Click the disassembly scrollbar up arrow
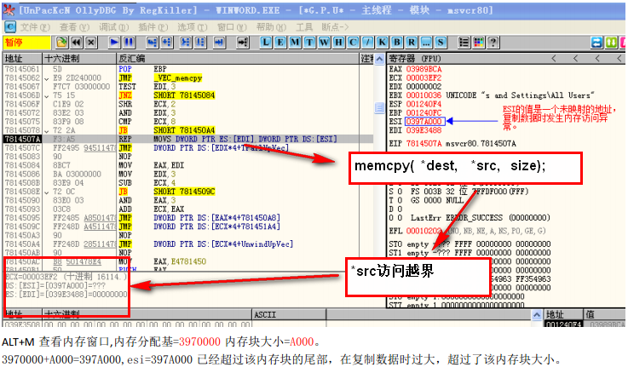 tap(379, 60)
